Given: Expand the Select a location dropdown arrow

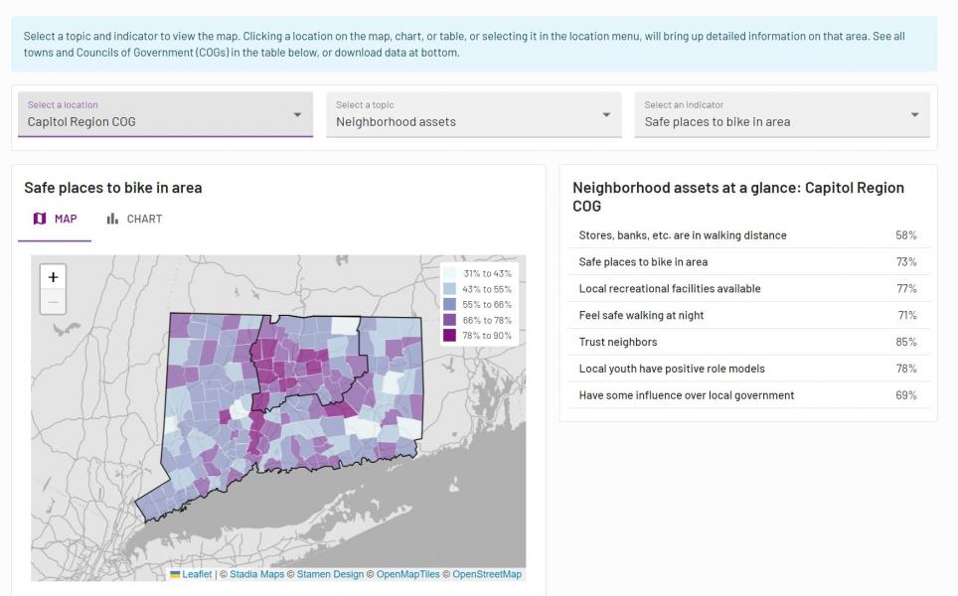Looking at the screenshot, I should (x=297, y=115).
